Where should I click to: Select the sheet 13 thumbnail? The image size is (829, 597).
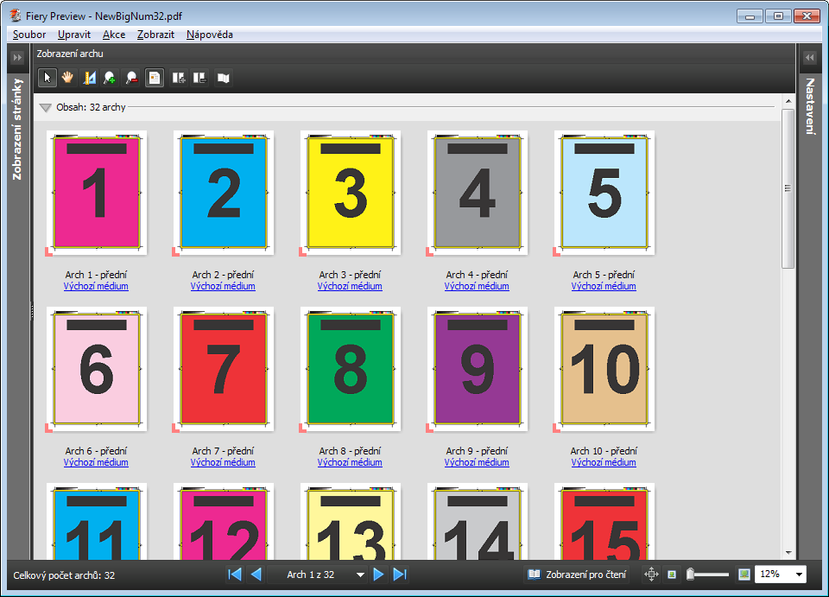pyautogui.click(x=351, y=521)
